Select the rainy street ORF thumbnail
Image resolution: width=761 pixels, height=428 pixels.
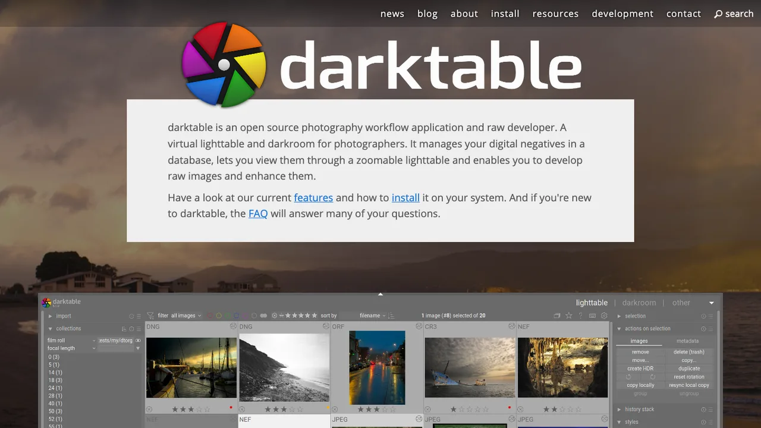[377, 368]
